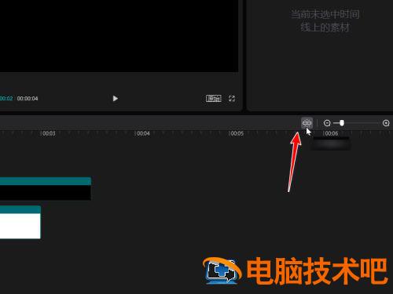
Task: Zoom in the timeline with plus magnifier
Action: click(x=386, y=123)
